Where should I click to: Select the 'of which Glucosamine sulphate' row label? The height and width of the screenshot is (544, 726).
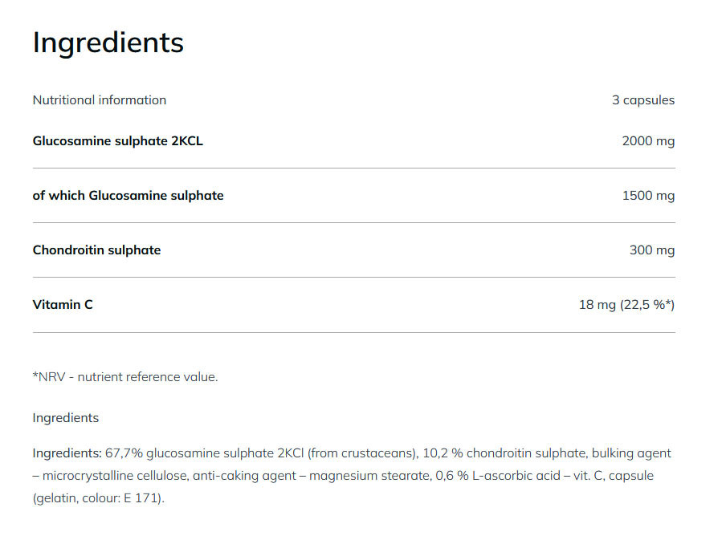click(x=128, y=196)
